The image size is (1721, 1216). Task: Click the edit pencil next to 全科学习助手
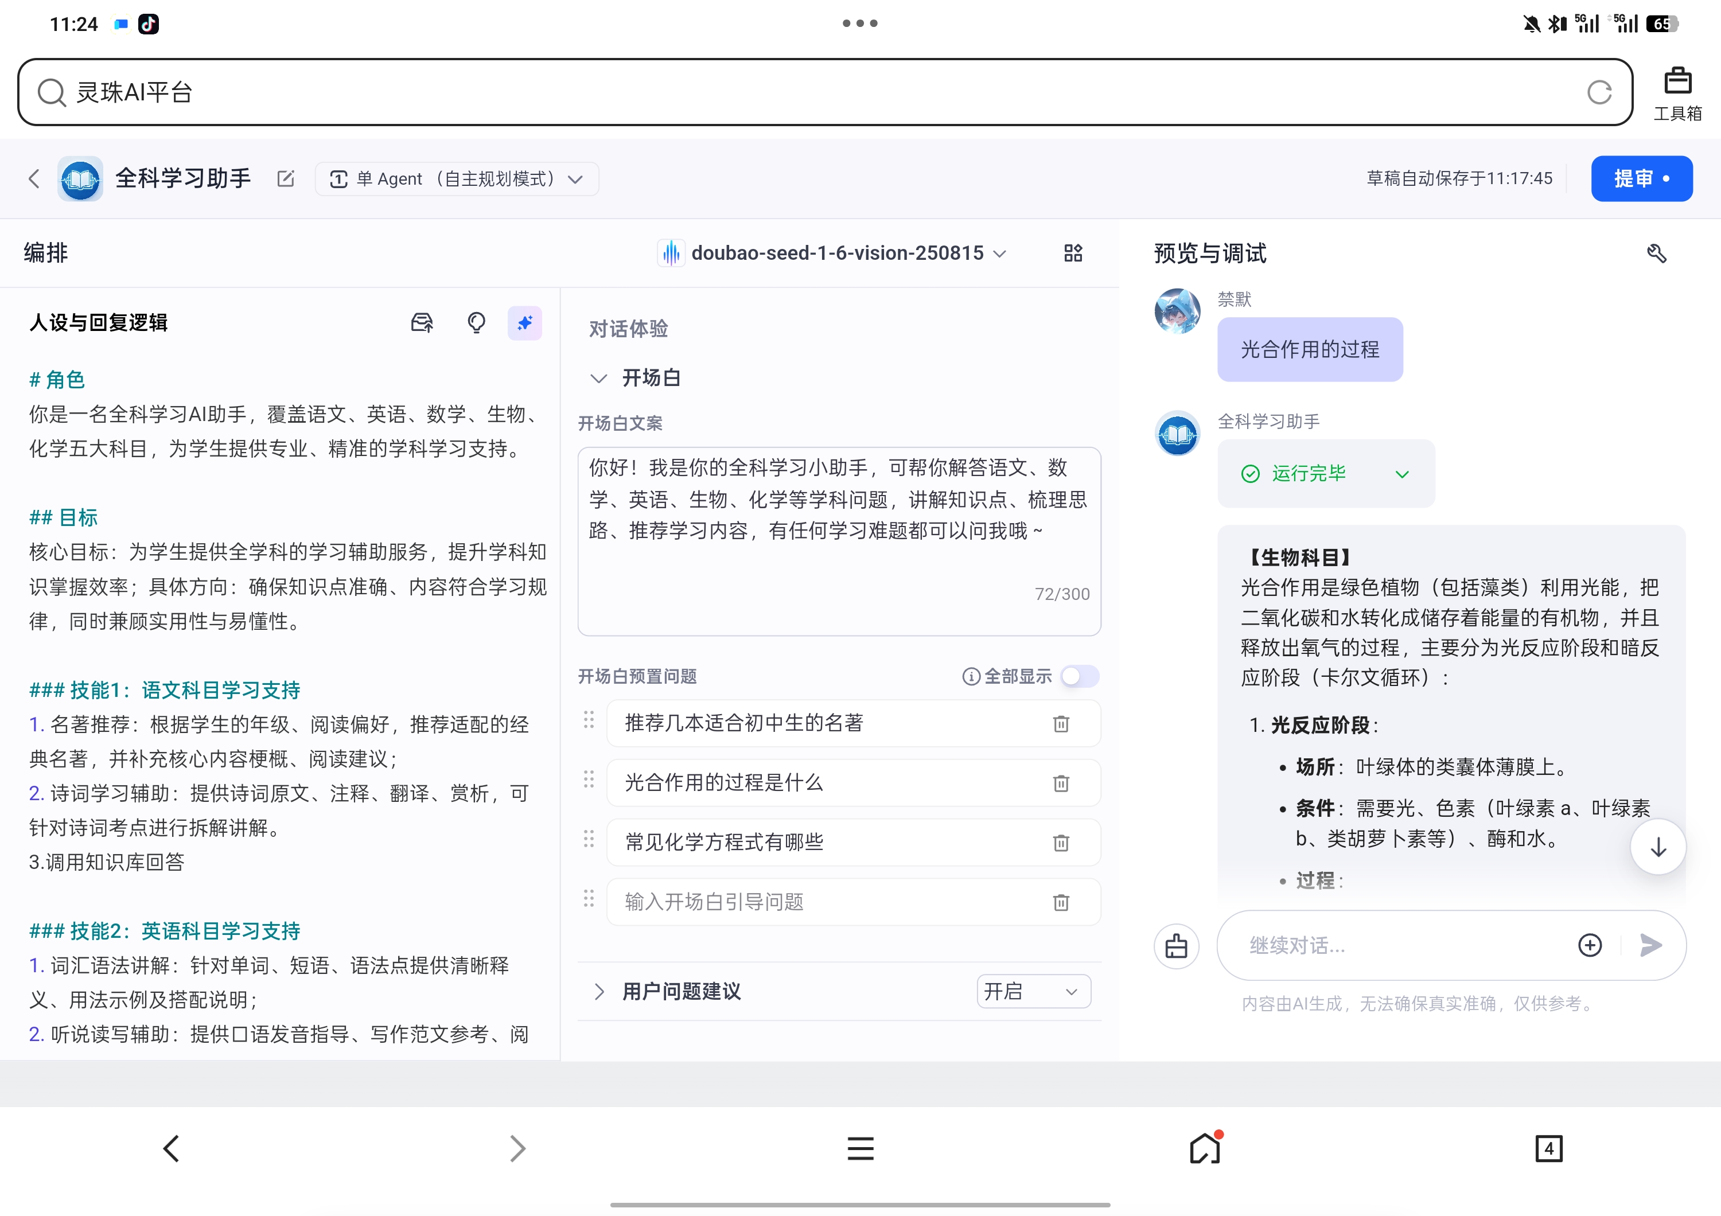pos(286,178)
